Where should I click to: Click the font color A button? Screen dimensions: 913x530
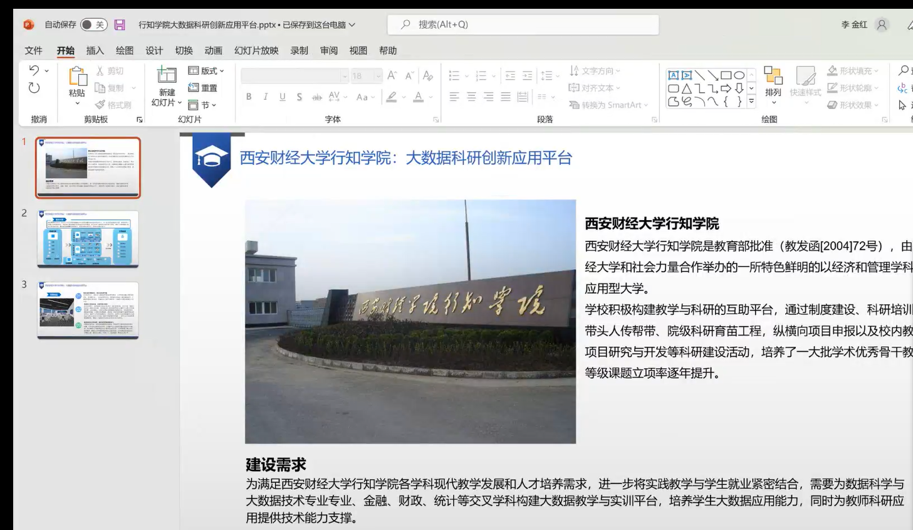pyautogui.click(x=419, y=97)
